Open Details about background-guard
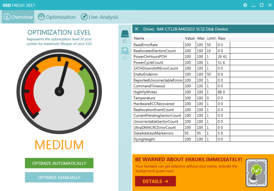 click(155, 181)
